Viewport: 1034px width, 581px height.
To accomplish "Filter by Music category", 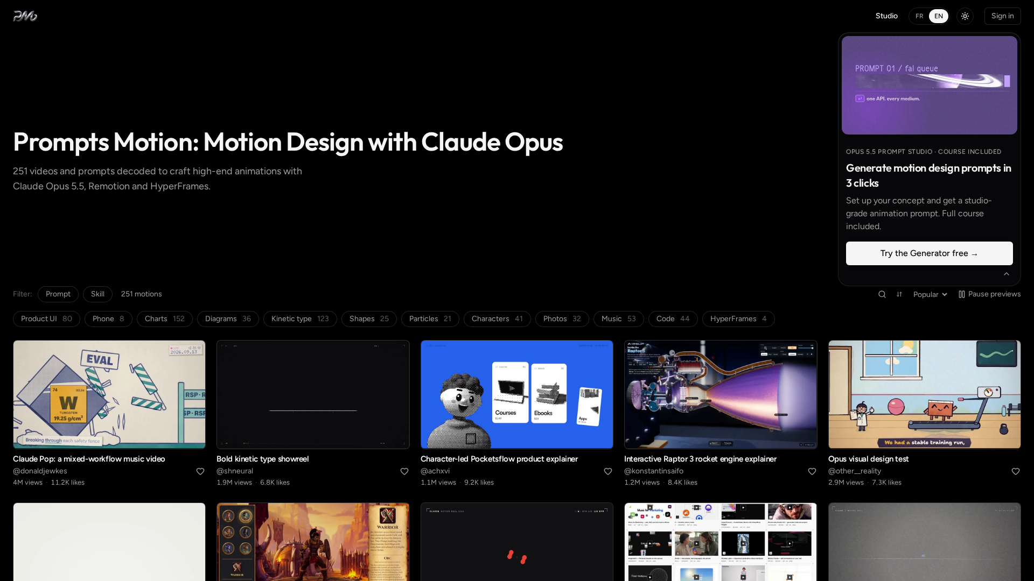I will [x=618, y=319].
